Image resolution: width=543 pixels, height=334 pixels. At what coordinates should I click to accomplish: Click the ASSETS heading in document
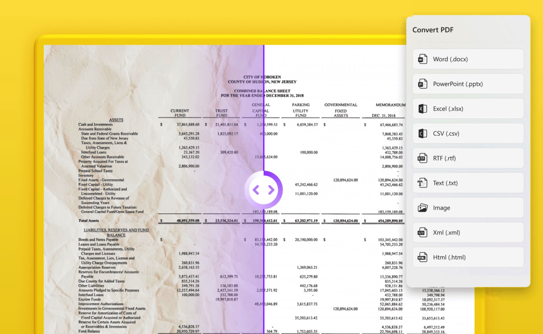[x=116, y=120]
